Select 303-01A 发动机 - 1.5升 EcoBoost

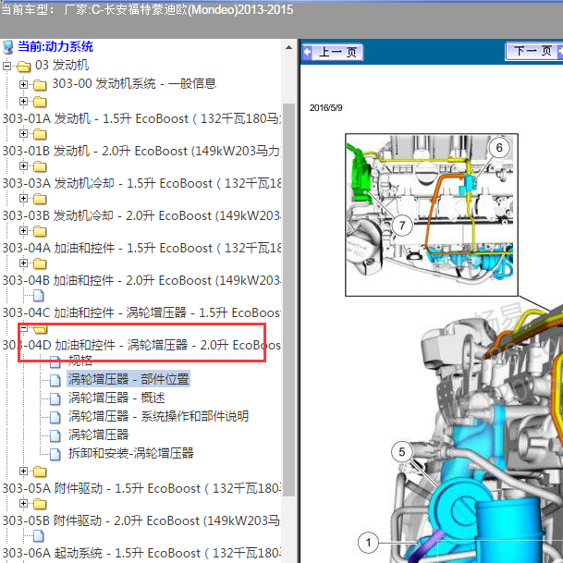tap(141, 118)
